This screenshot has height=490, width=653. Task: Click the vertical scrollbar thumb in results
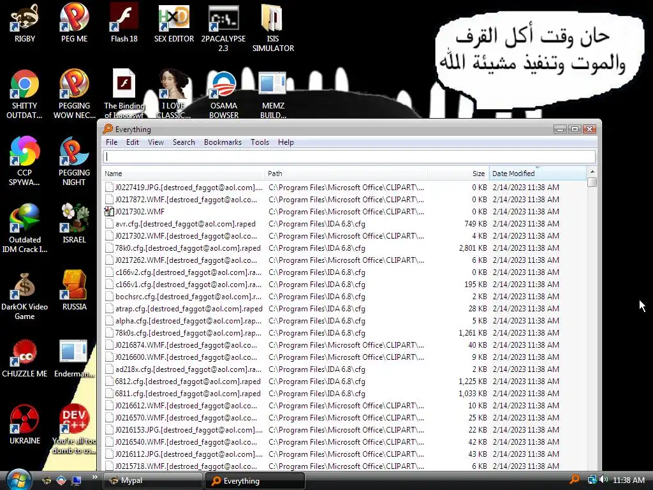592,182
